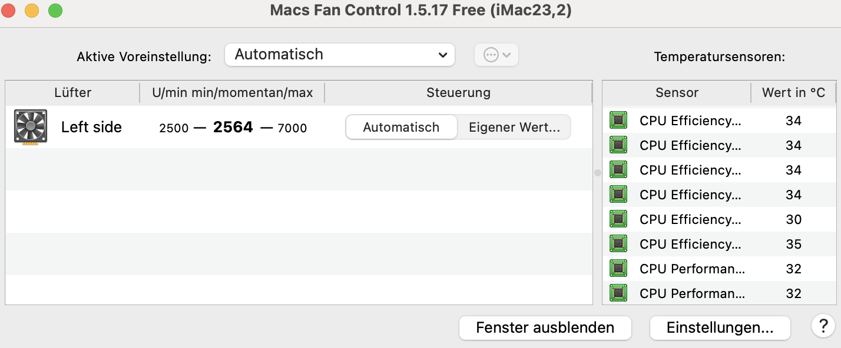Select Automatisch fan control mode

(x=401, y=127)
